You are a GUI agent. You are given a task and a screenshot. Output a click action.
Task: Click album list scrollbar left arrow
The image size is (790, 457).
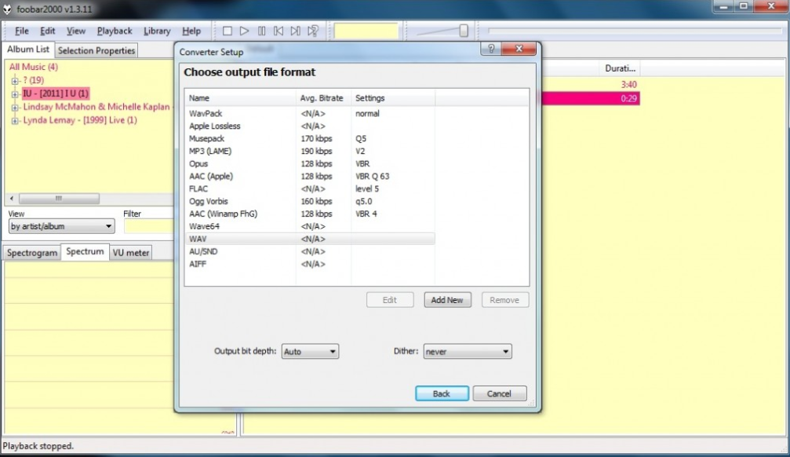coord(12,198)
